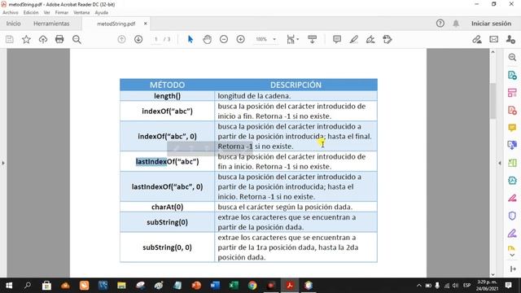Close the metodString.pdf tab
The height and width of the screenshot is (293, 521).
[146, 24]
